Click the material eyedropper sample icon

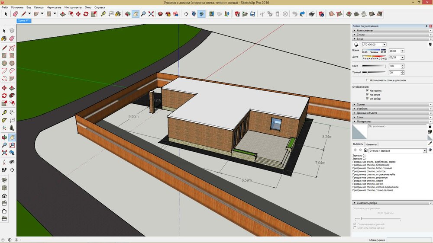(430, 143)
